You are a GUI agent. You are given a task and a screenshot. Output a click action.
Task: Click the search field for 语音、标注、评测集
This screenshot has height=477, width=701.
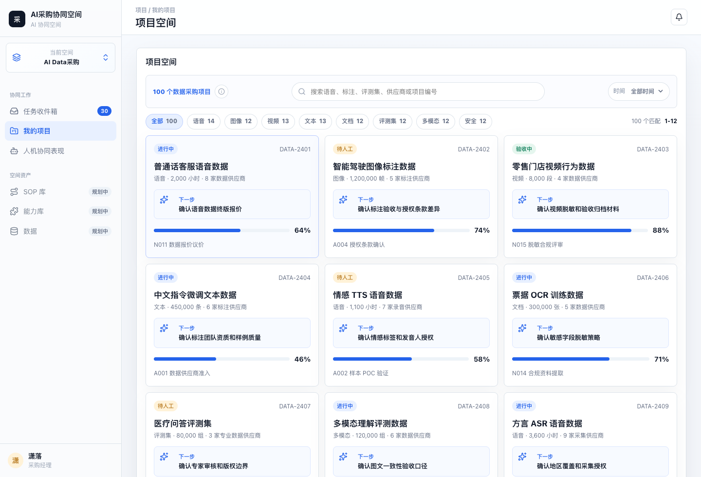point(418,92)
